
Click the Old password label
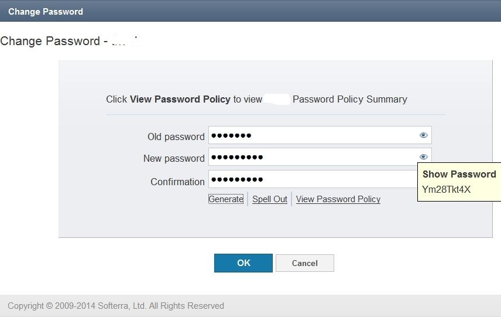[x=176, y=137]
